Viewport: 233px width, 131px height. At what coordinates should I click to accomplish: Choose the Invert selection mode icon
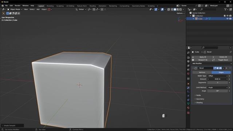[x=16, y=13]
